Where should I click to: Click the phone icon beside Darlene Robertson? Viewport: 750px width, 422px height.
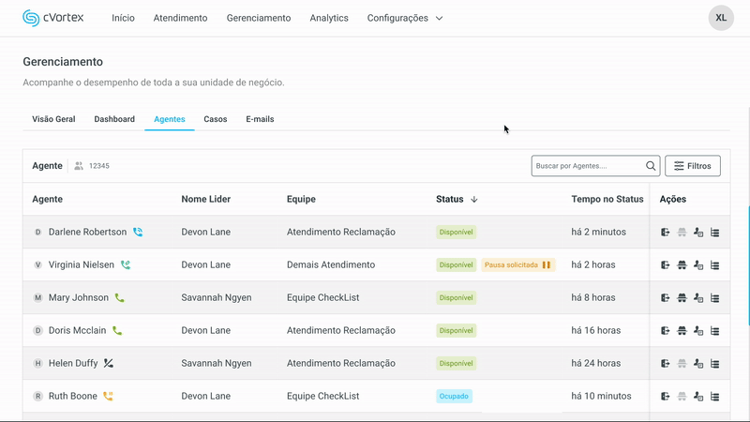[138, 233]
